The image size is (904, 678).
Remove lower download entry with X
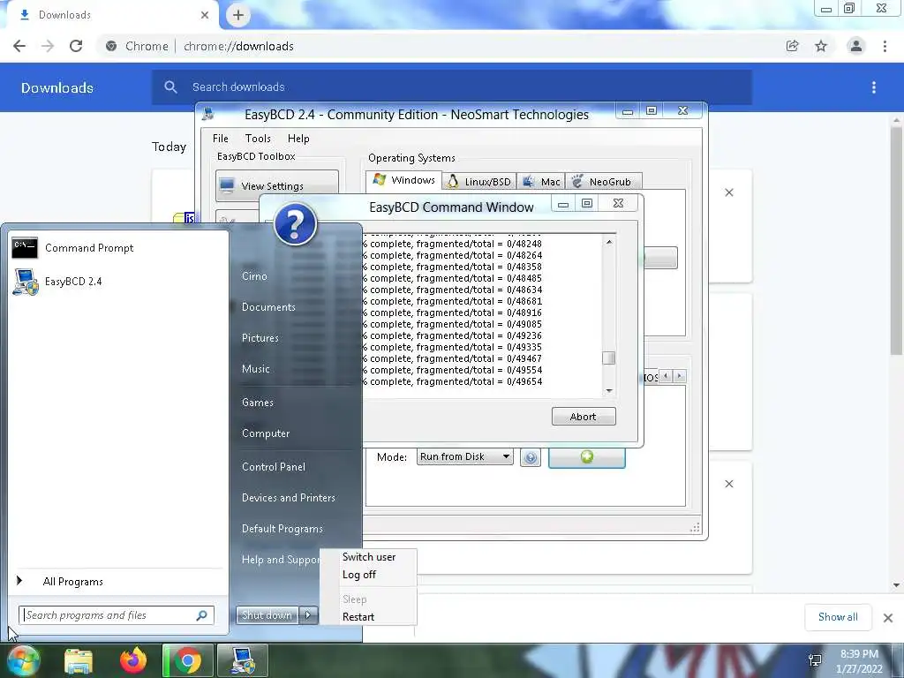coord(729,484)
